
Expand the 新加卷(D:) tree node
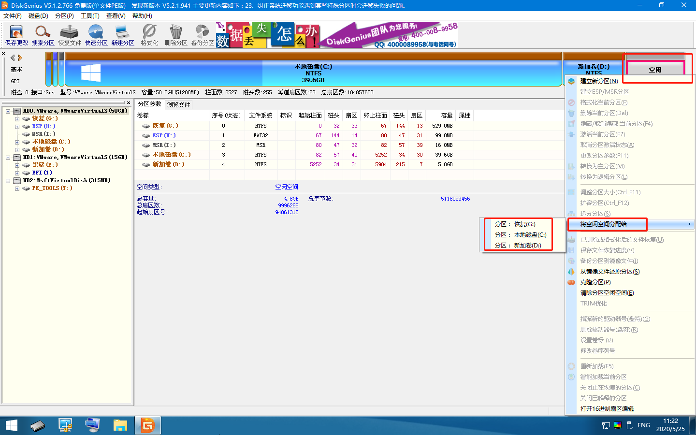point(17,149)
